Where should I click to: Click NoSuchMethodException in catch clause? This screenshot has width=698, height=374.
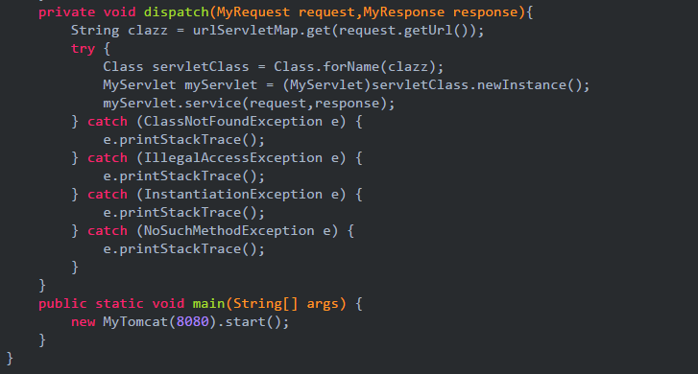point(229,231)
